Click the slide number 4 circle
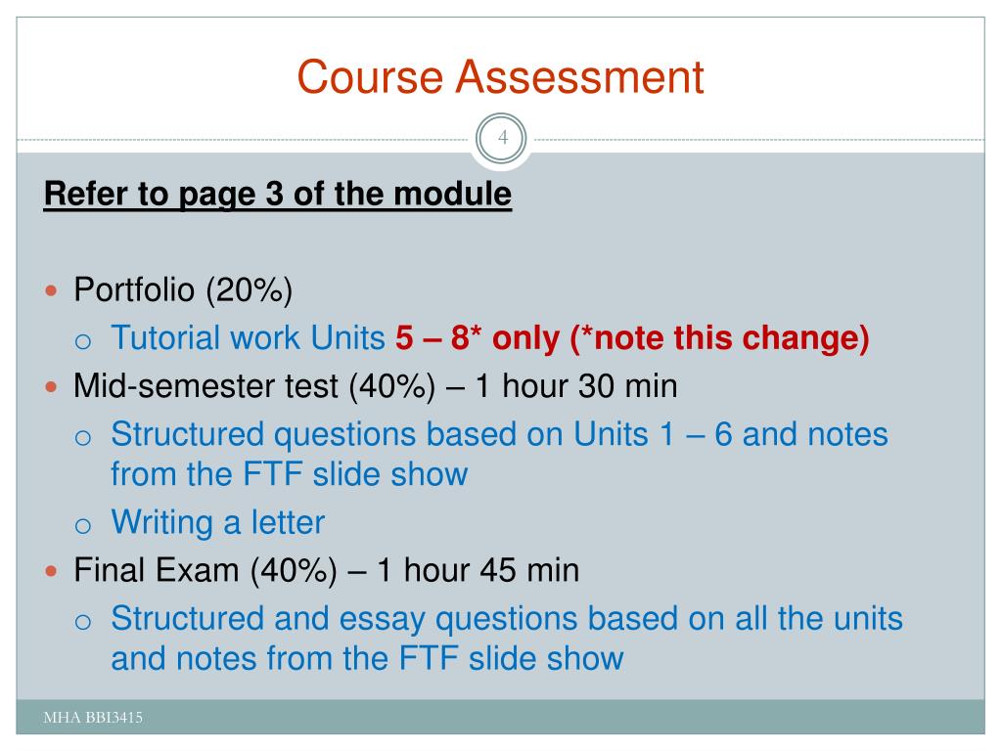This screenshot has width=1002, height=751. (x=502, y=138)
